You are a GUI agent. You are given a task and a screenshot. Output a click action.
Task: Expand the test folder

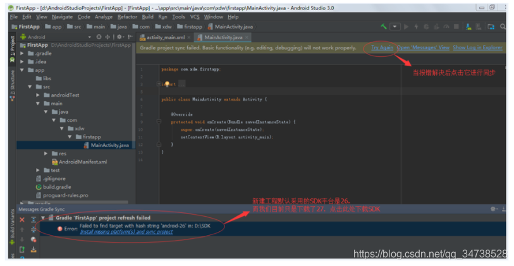click(x=38, y=170)
